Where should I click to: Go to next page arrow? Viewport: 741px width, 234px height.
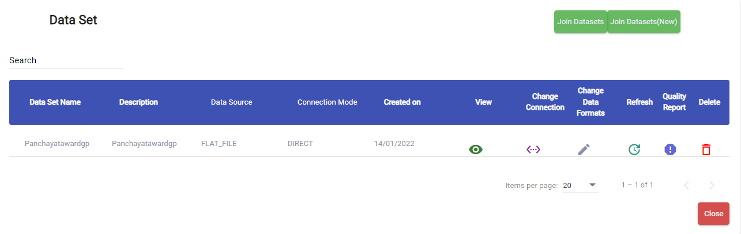(712, 185)
